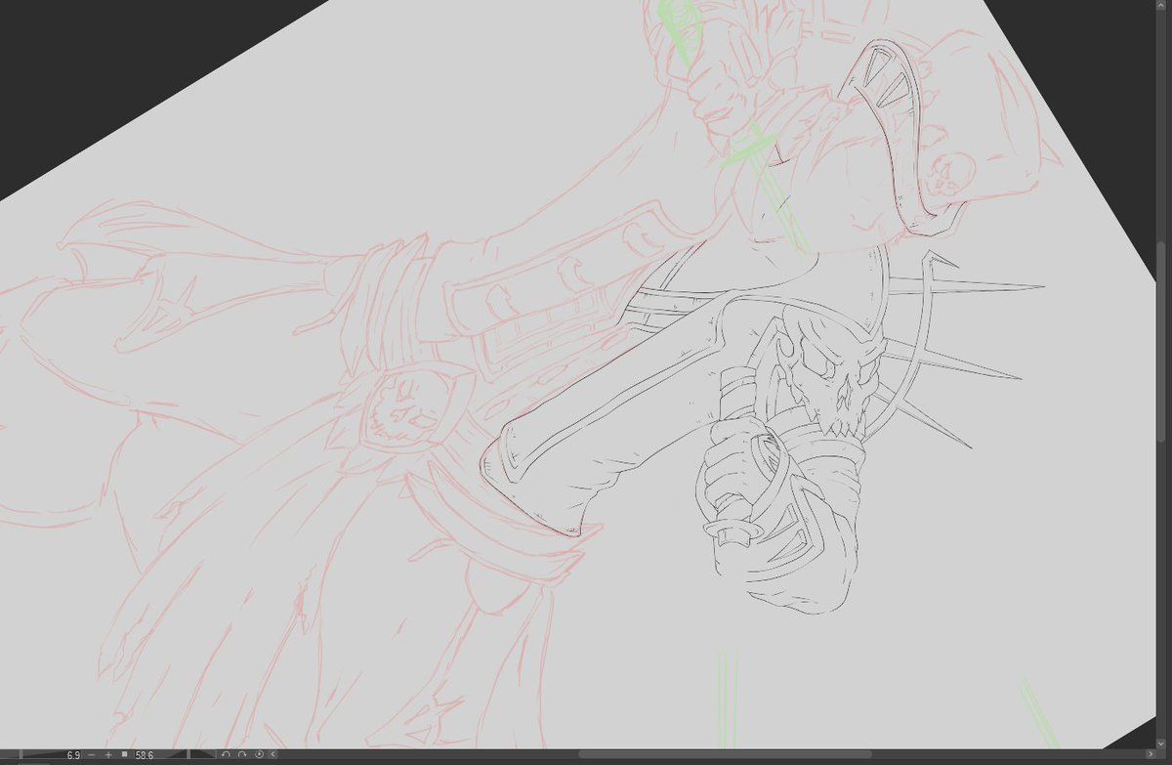
Task: Click the horizontal scrollbar thumb at the bottom
Action: coord(724,754)
